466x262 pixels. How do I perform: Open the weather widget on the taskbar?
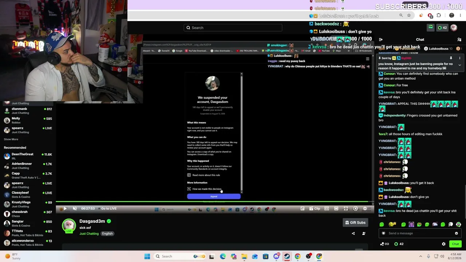click(13, 256)
